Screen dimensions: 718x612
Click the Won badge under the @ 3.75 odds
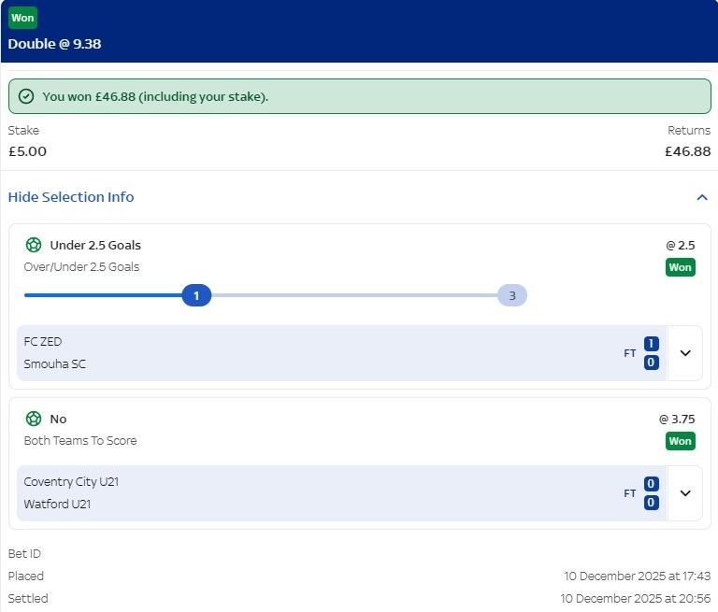(x=680, y=441)
